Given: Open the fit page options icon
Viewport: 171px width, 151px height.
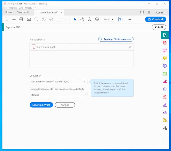Looking at the screenshot, I should click(121, 19).
